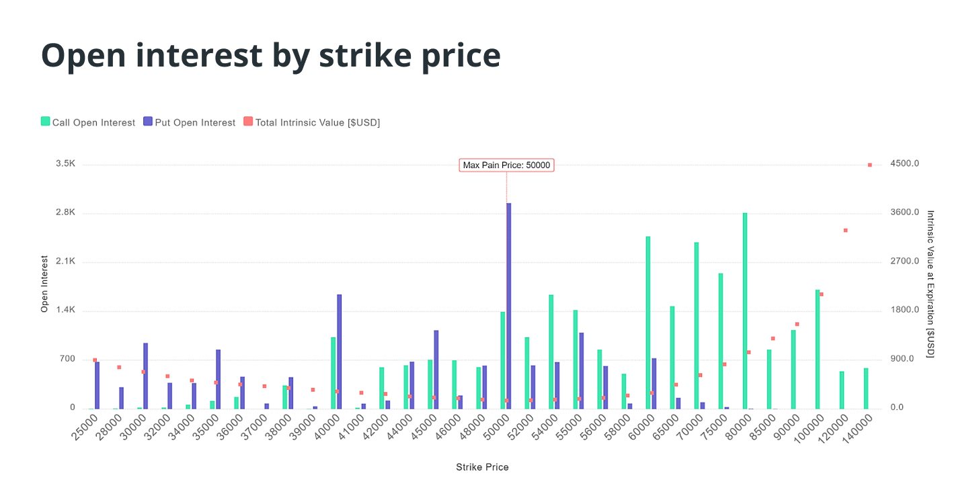Viewport: 975px width, 490px height.
Task: Click the purple Put Open Interest legend swatch
Action: 148,122
